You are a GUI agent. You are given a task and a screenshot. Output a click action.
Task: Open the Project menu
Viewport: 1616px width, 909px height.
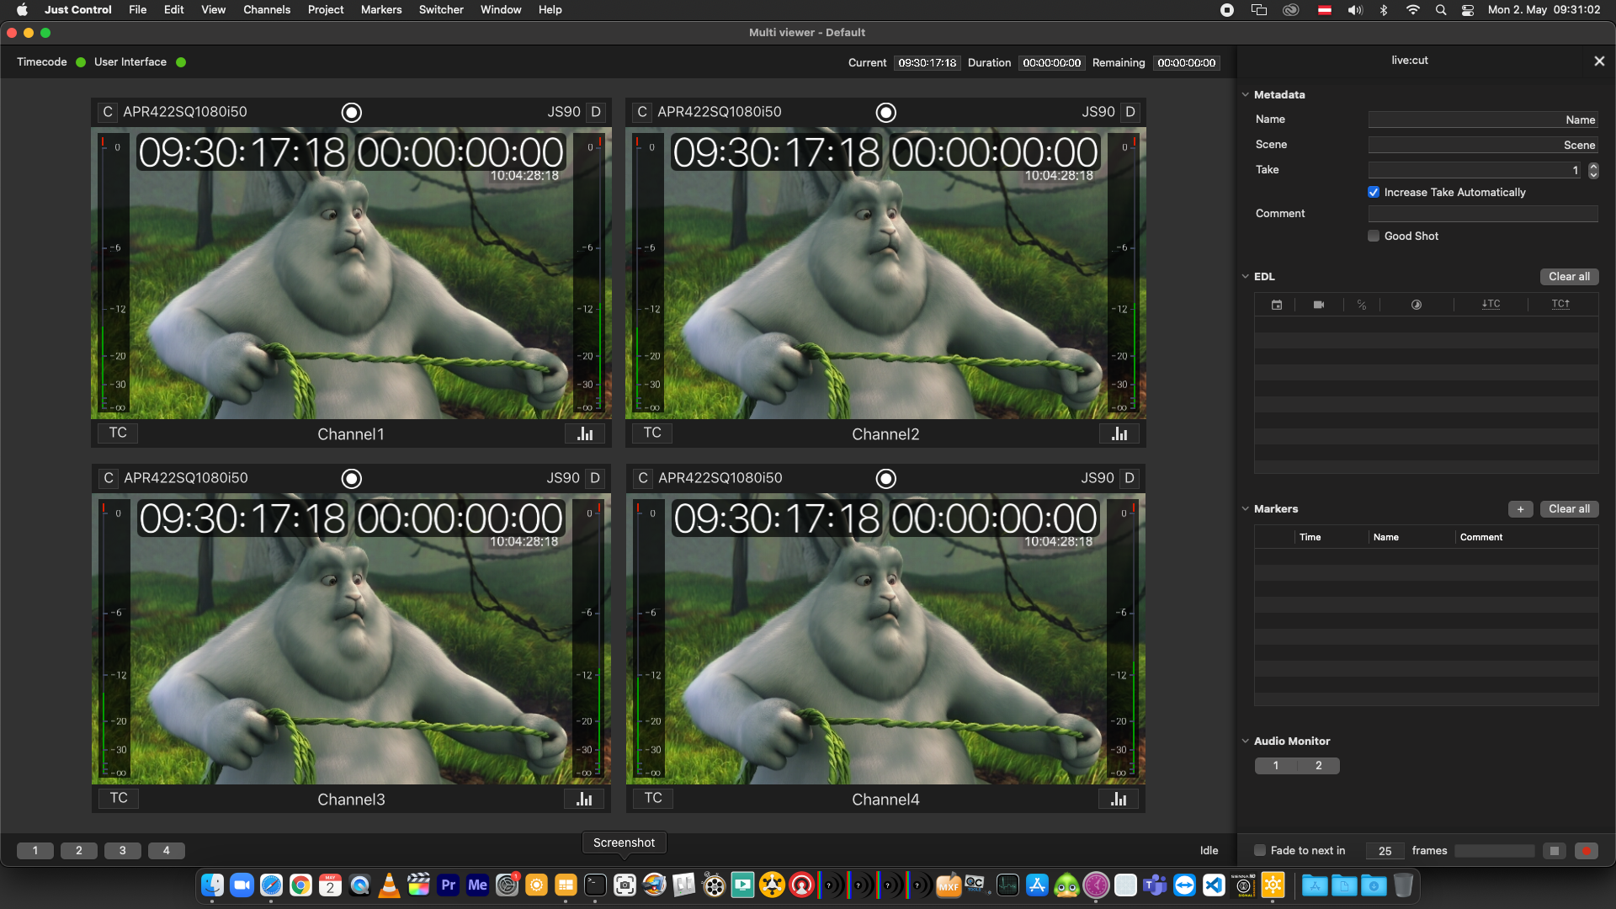tap(326, 10)
